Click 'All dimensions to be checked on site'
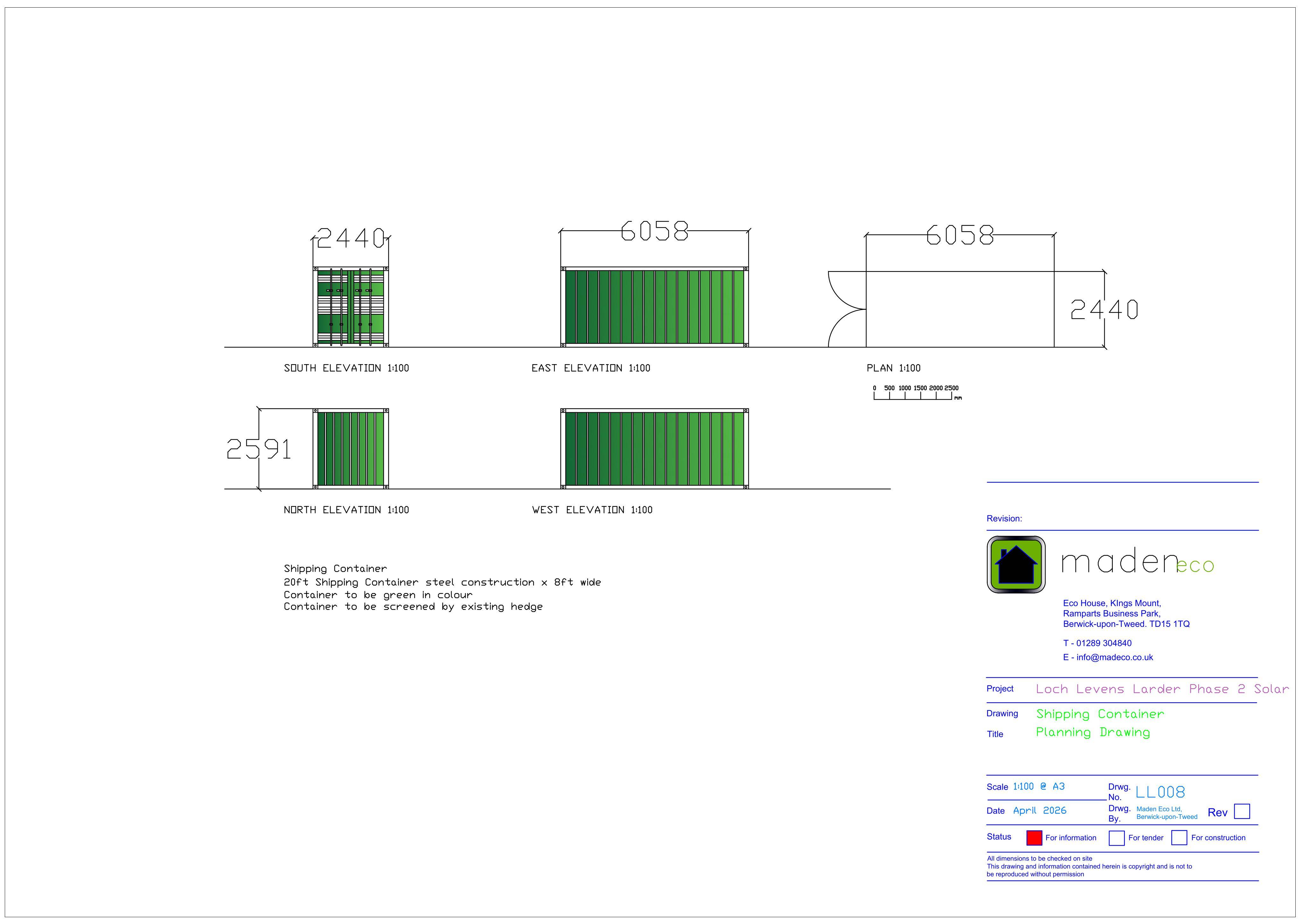The width and height of the screenshot is (1303, 921). pyautogui.click(x=1039, y=859)
